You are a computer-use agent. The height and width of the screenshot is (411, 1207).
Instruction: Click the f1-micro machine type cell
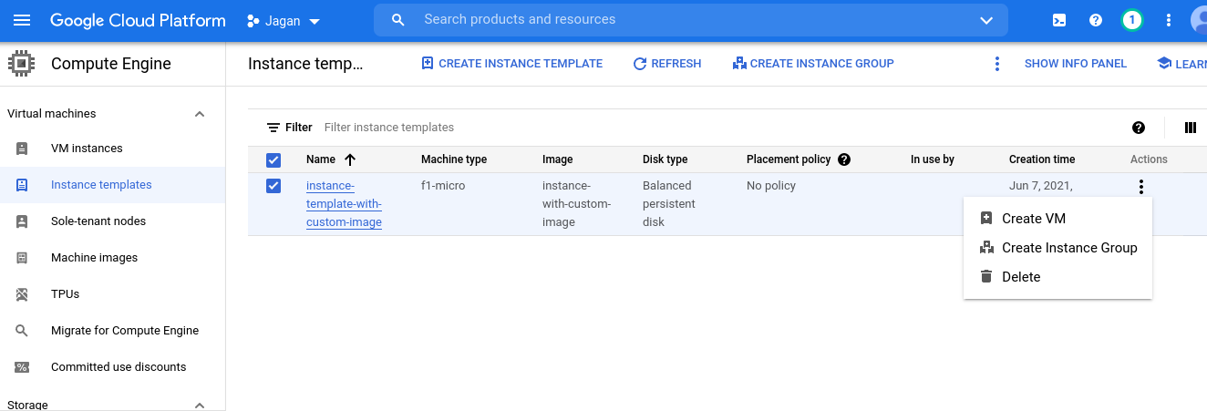443,186
